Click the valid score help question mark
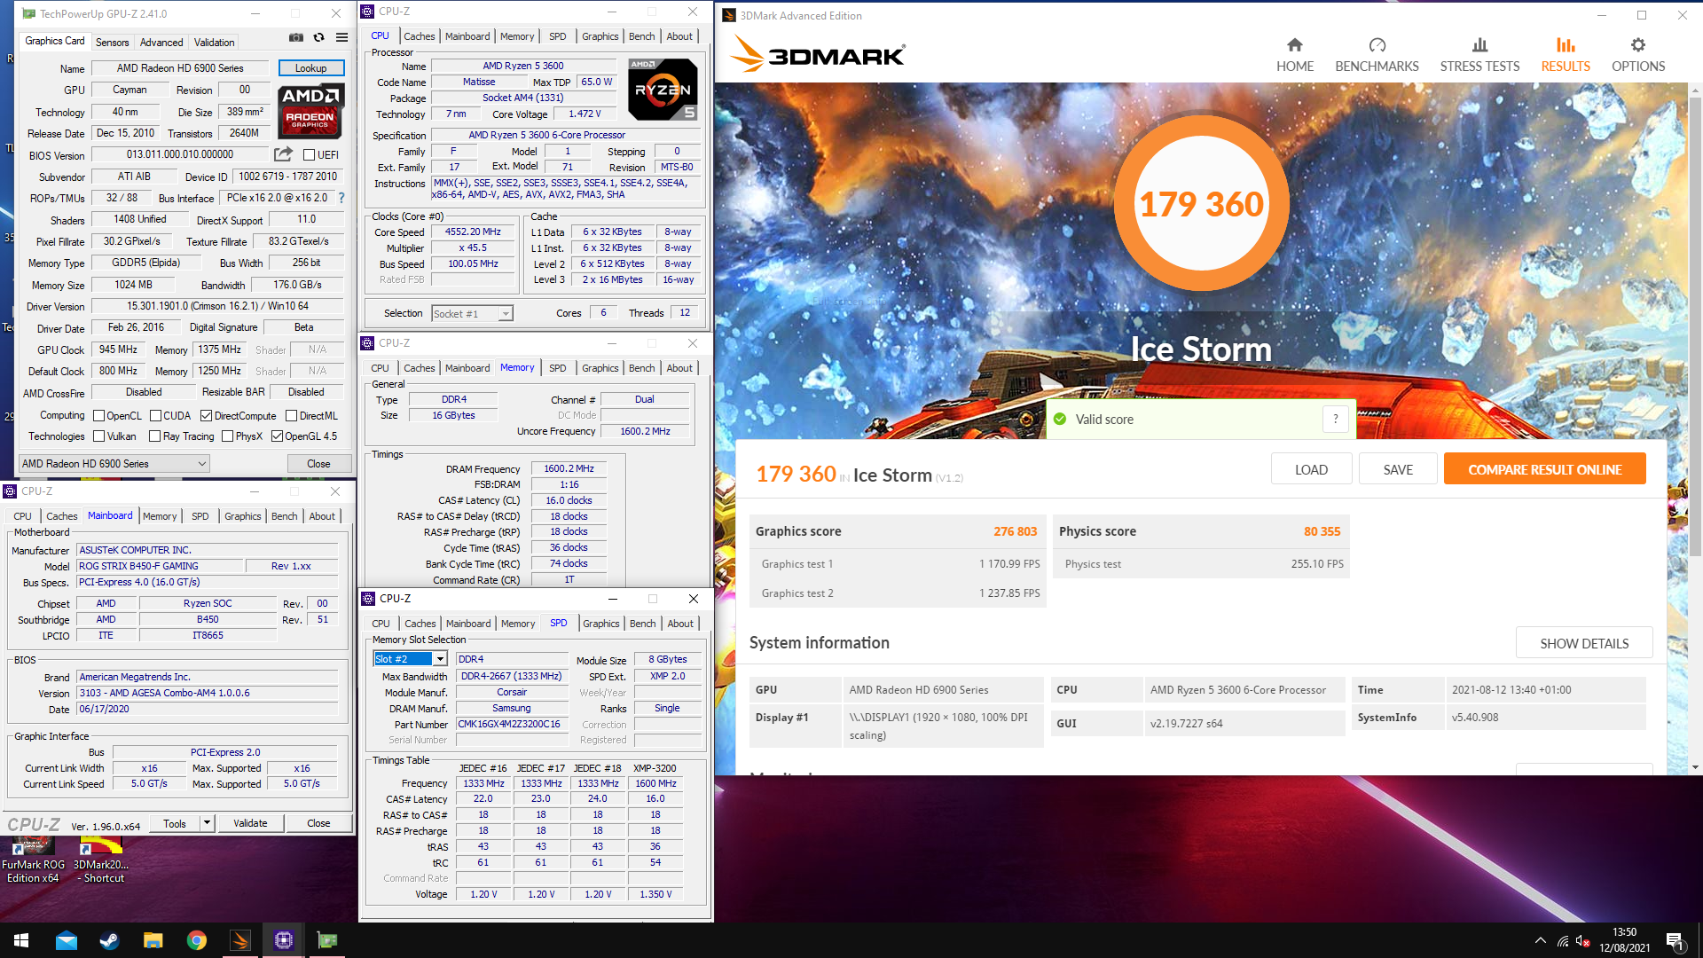The image size is (1703, 958). (1336, 419)
